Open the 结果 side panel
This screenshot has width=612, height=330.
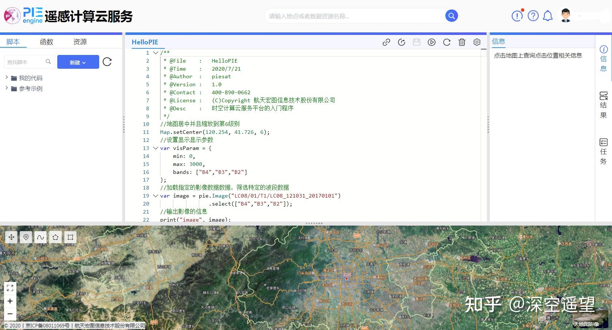[x=604, y=105]
